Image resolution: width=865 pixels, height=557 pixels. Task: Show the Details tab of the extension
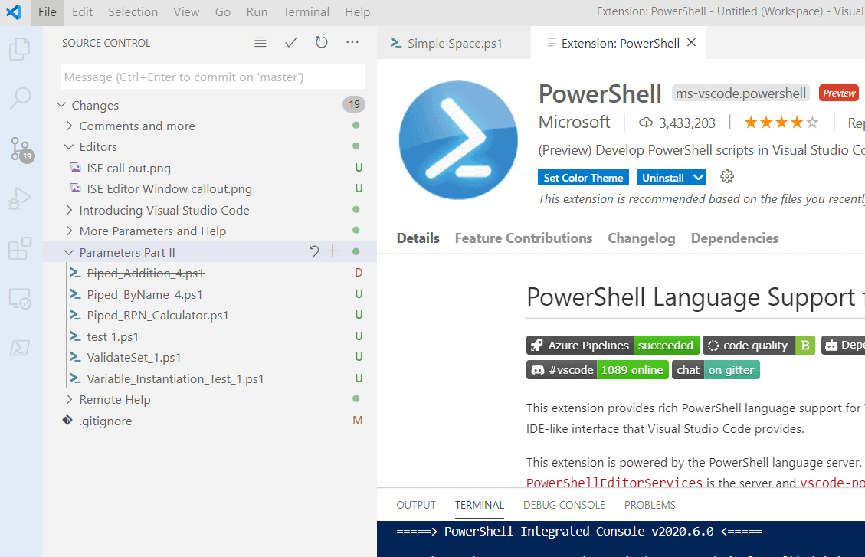(x=418, y=238)
